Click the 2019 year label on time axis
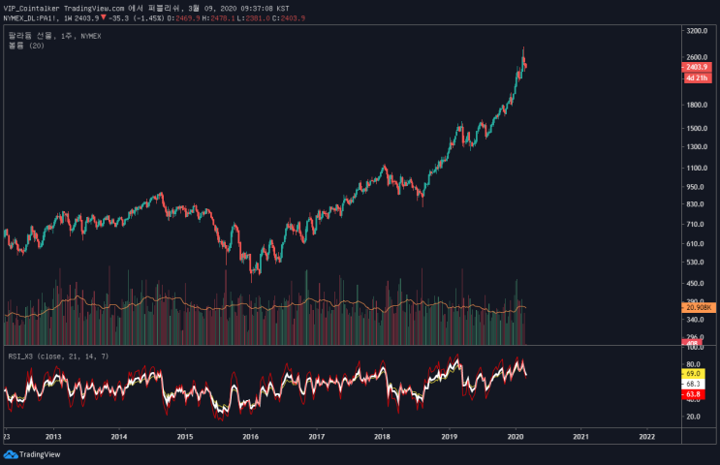720x465 pixels. pyautogui.click(x=449, y=437)
